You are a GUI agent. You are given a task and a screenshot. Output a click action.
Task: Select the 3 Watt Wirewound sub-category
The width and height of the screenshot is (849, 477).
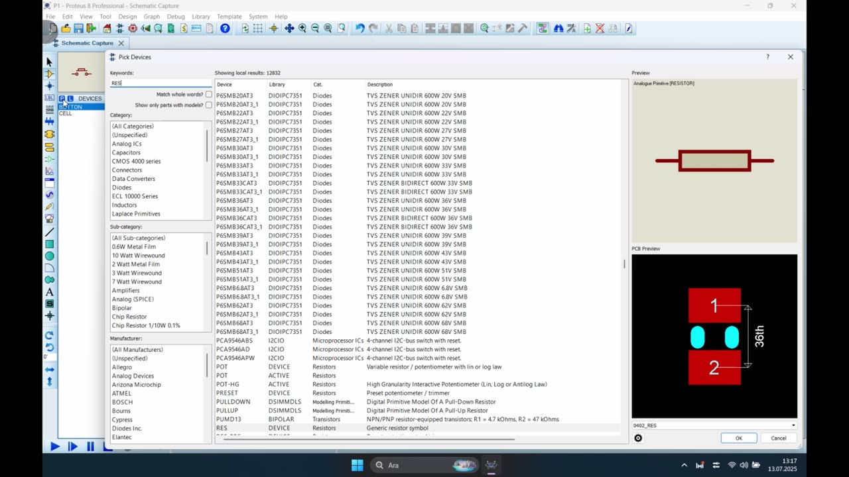[x=137, y=273]
